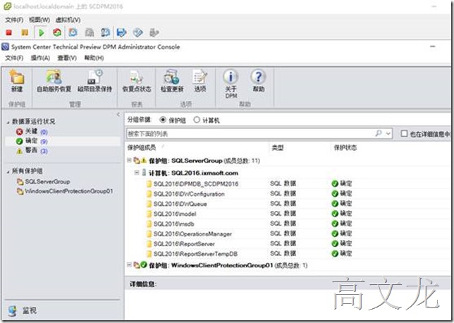
Task: Click the search magnifier icon
Action: (x=378, y=133)
